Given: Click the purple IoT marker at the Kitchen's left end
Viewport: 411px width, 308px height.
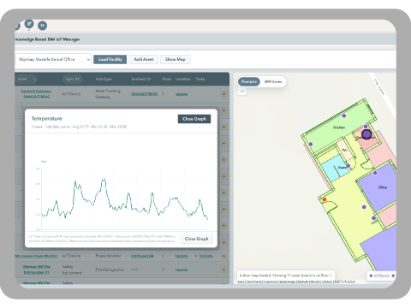Looking at the screenshot, I should (311, 145).
